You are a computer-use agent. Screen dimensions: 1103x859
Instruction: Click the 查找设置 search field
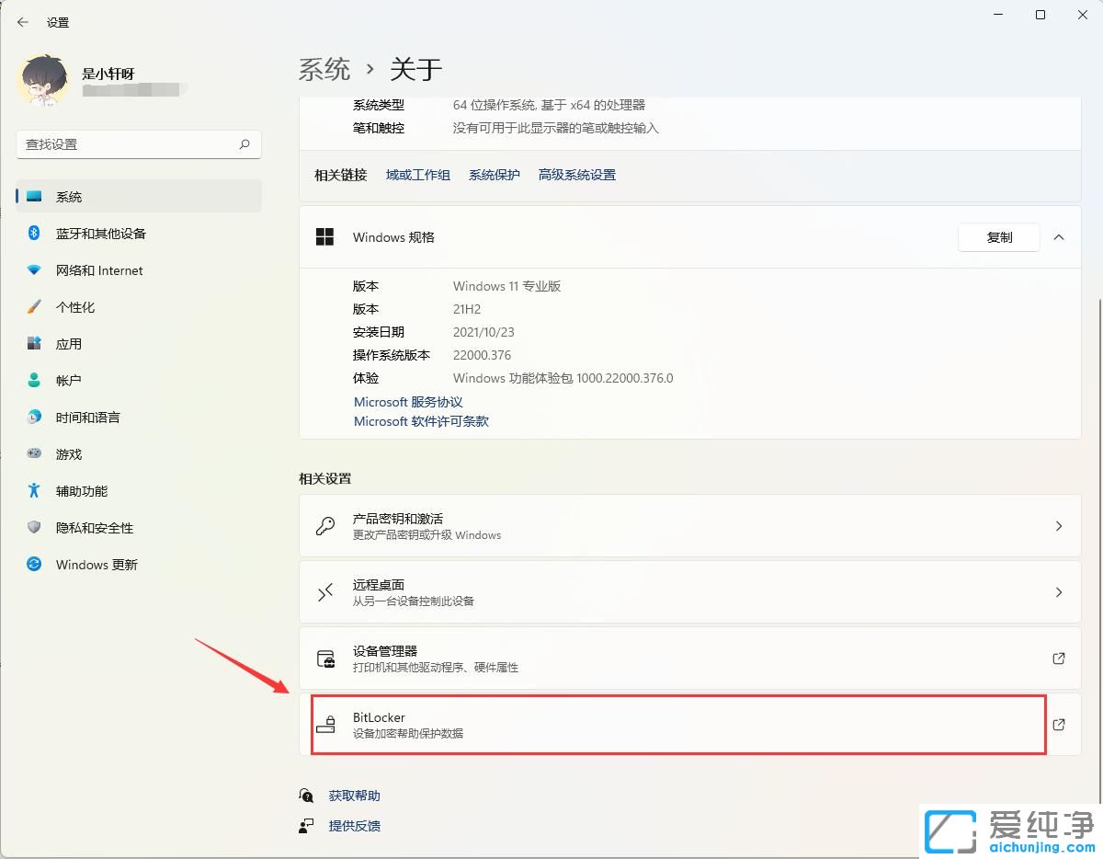tap(129, 144)
